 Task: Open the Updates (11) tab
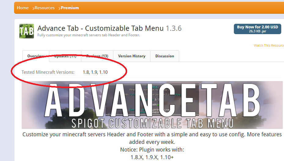coord(65,56)
